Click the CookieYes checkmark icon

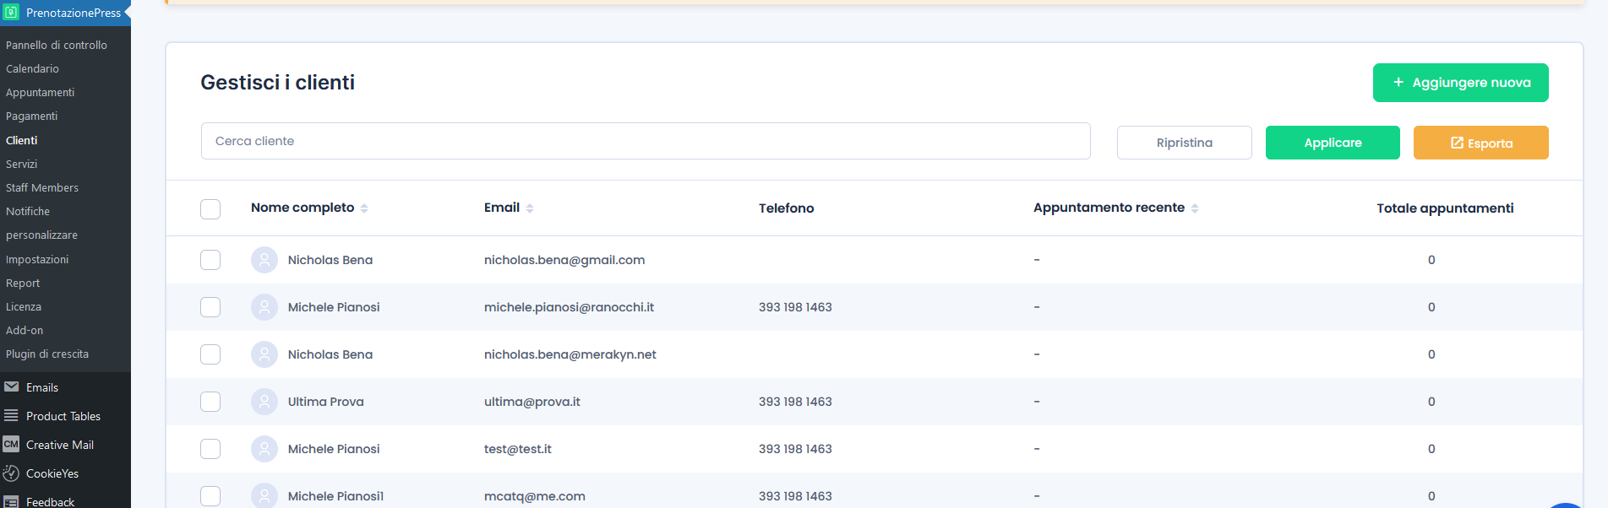(x=11, y=473)
